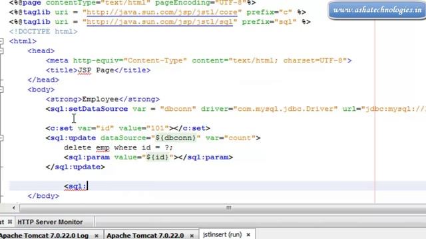This screenshot has height=239, width=426.
Task: Close the Apache Tomcat 7.0.22.0 server tab
Action: [192, 236]
